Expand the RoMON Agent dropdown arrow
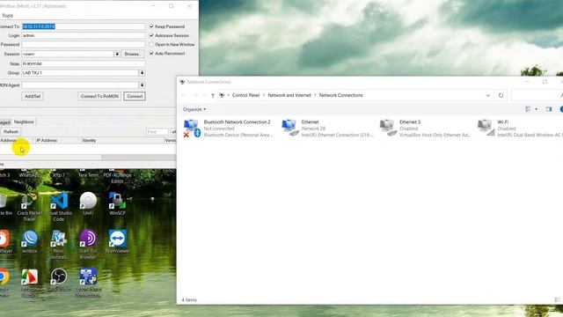Screen dimensions: 563x317 coord(143,85)
